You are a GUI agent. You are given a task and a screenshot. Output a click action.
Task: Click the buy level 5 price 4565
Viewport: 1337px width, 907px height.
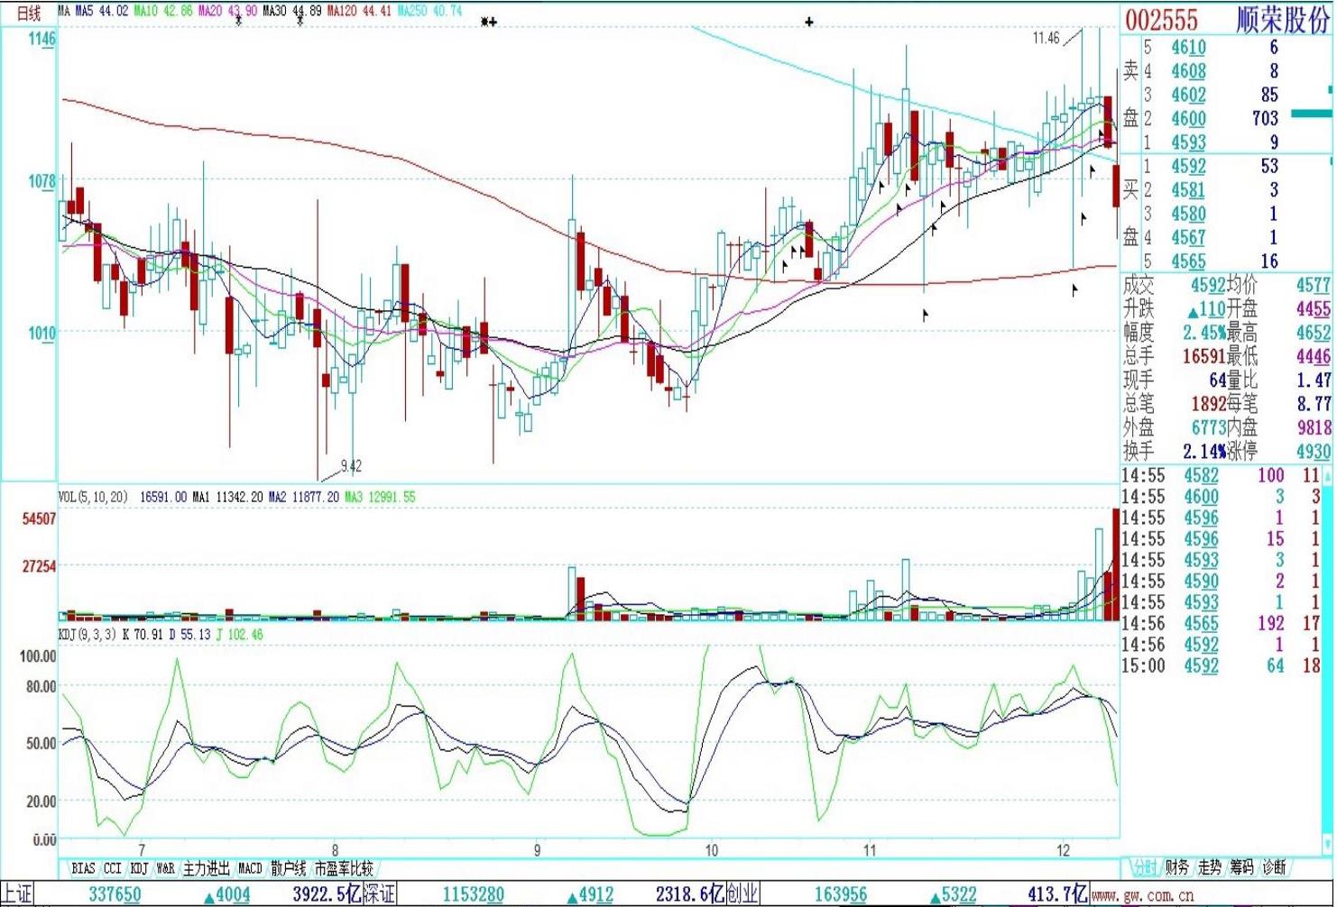[1188, 261]
